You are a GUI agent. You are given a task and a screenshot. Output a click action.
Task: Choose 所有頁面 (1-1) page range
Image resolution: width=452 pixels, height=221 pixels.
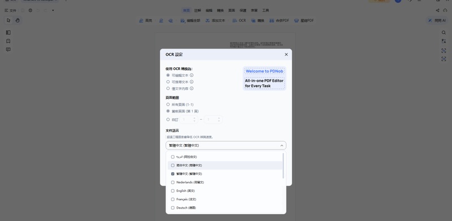tap(168, 105)
